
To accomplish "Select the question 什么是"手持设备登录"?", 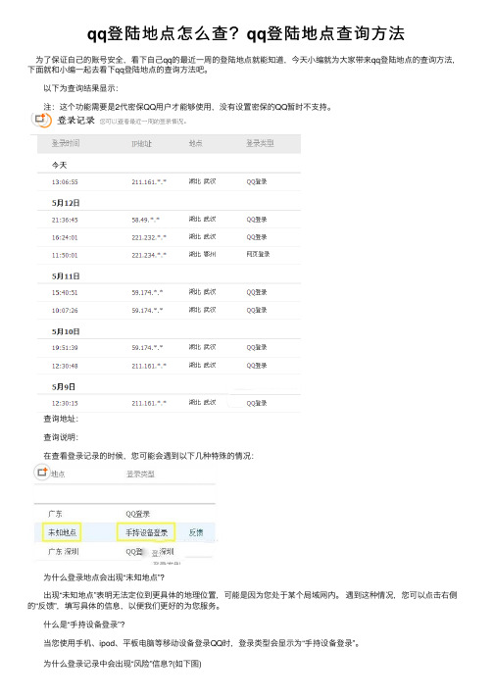I will tap(84, 624).
